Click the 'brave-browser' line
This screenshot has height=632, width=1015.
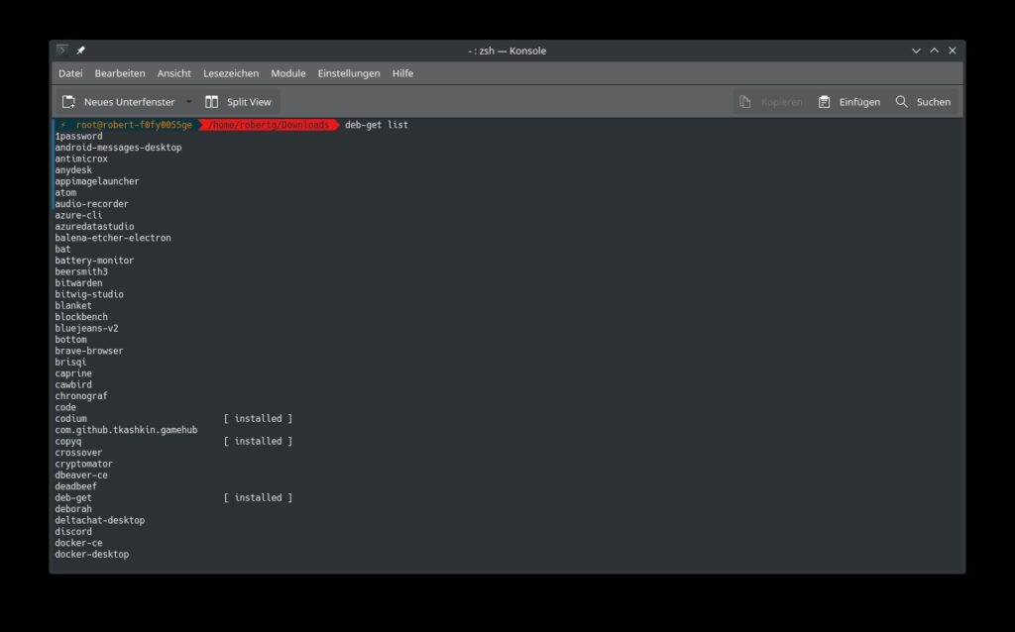(x=88, y=352)
